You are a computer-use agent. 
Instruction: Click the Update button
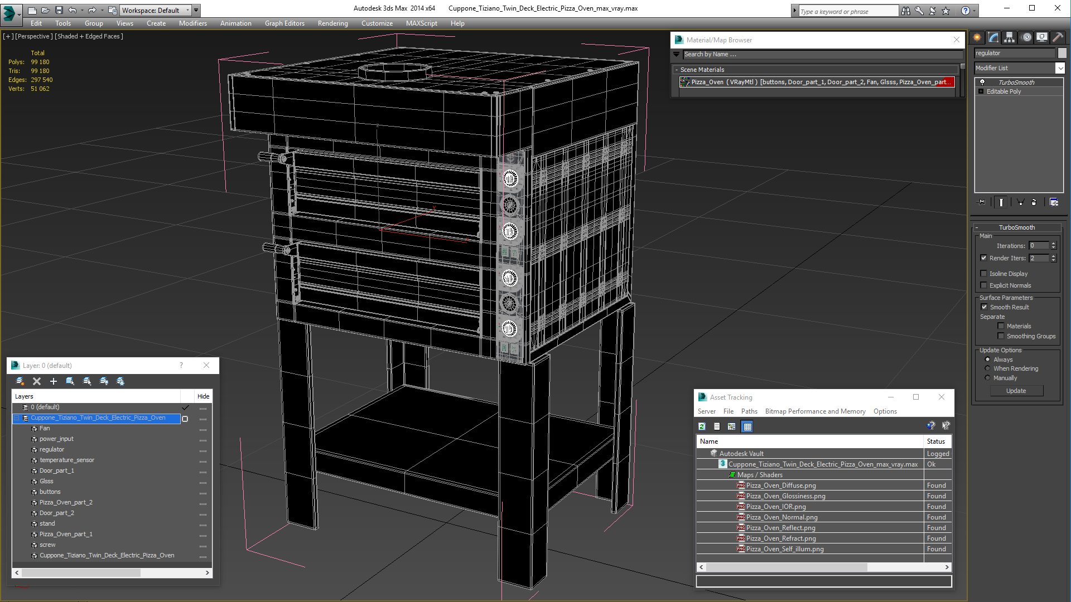(1015, 391)
